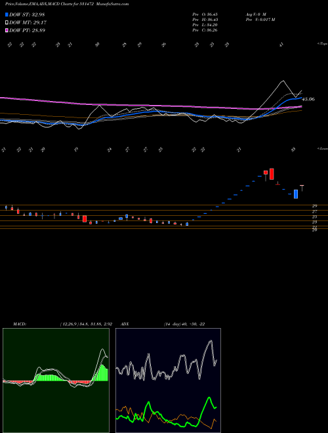Click the 'Avg V: 0 M' volume text

255,14
